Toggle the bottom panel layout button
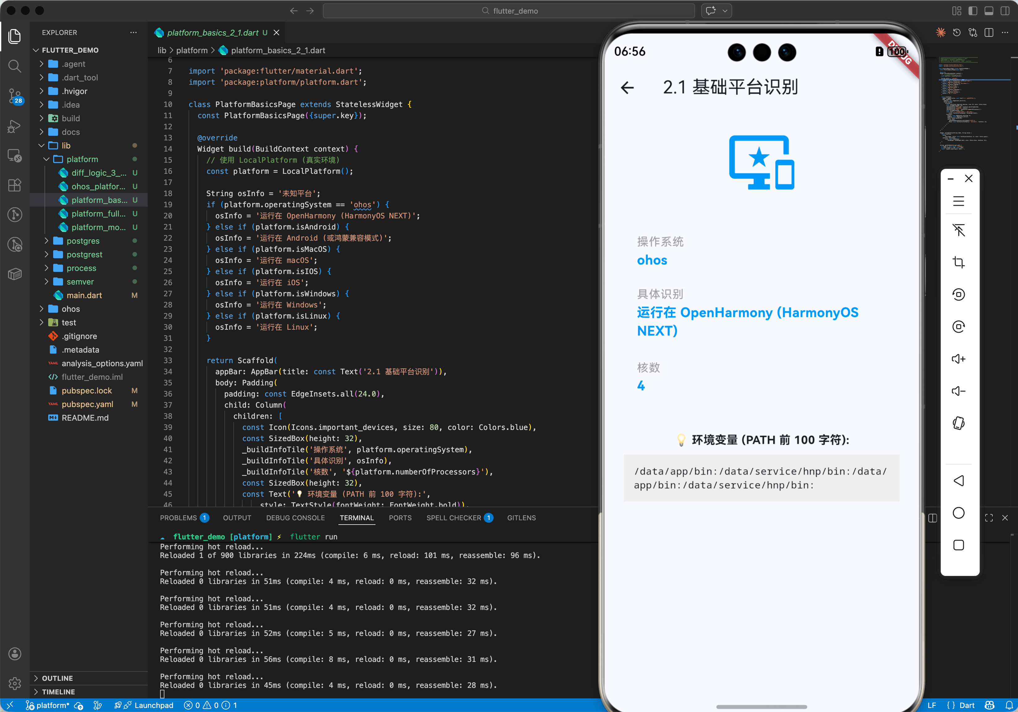 point(988,11)
